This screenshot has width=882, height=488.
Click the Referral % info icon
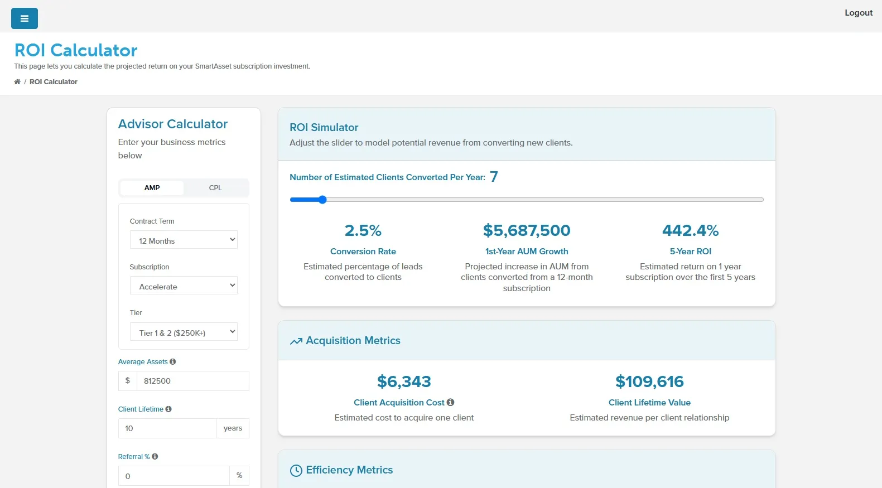[x=155, y=456]
